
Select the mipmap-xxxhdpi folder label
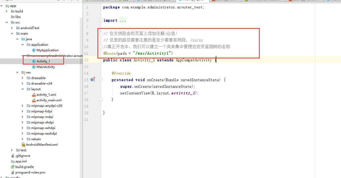pyautogui.click(x=44, y=134)
